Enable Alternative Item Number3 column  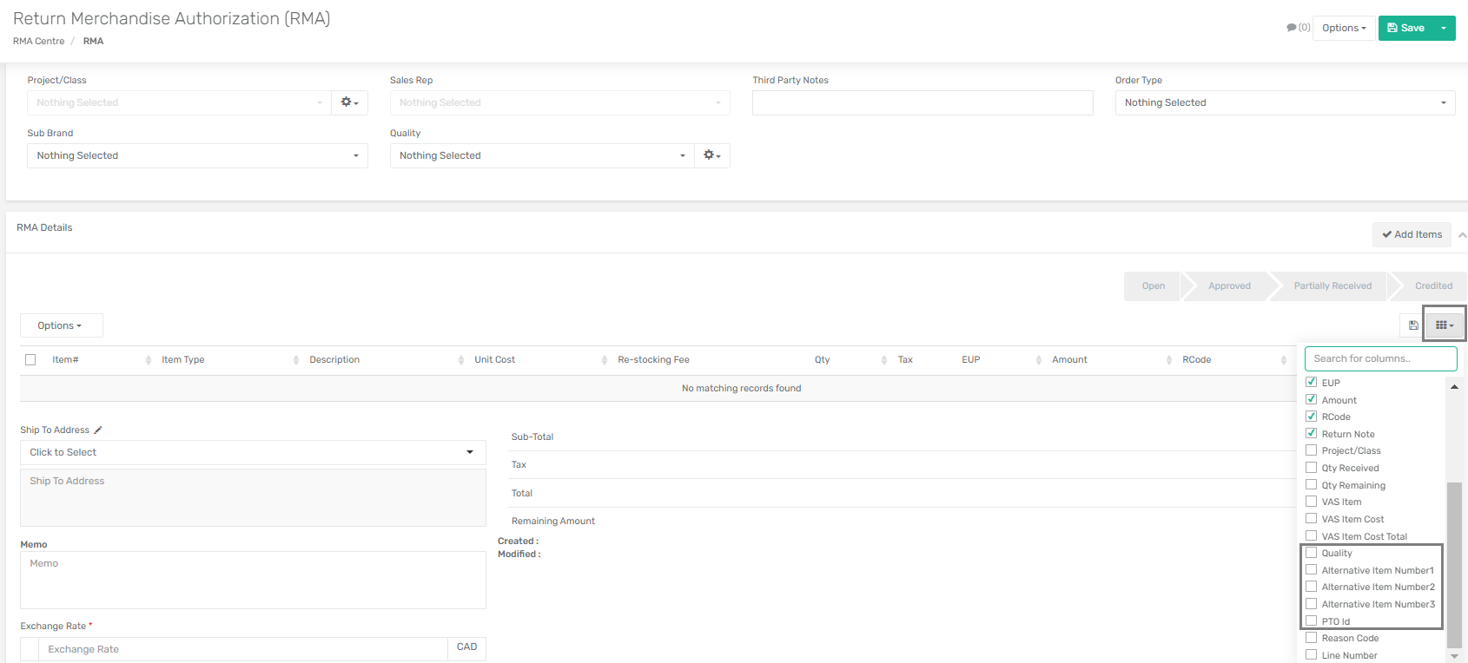pos(1312,603)
